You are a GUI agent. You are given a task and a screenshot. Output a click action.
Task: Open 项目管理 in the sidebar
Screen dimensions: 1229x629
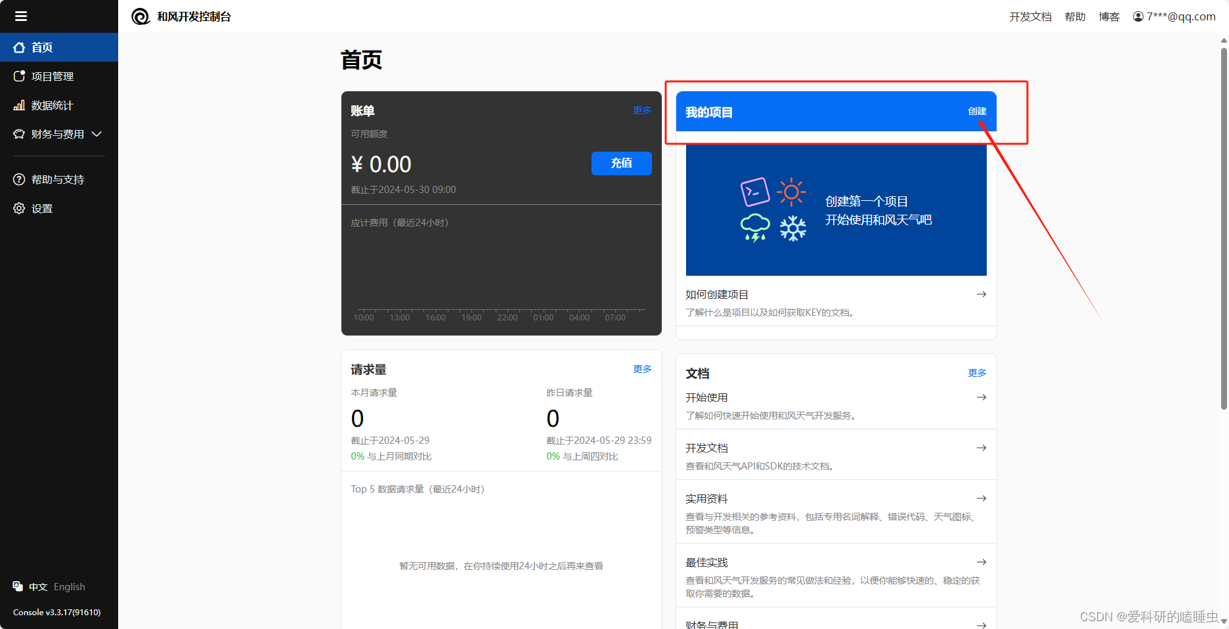(x=59, y=76)
